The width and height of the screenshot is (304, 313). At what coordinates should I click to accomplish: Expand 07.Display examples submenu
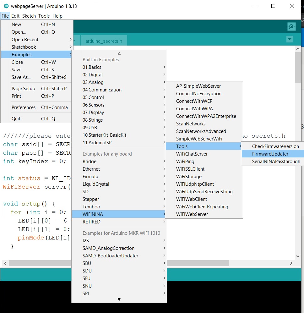(119, 113)
